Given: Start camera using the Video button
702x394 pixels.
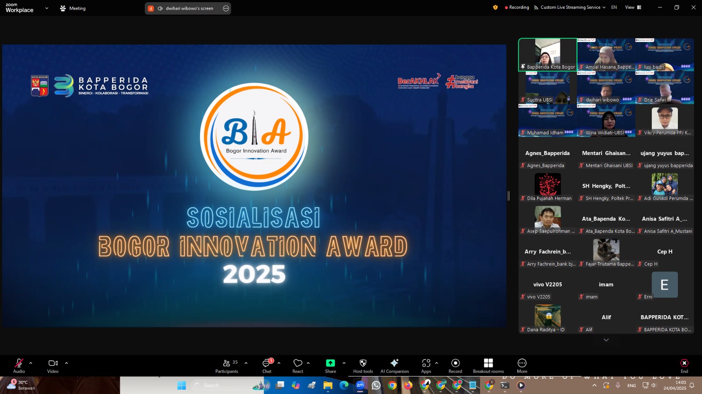Looking at the screenshot, I should click(x=53, y=366).
